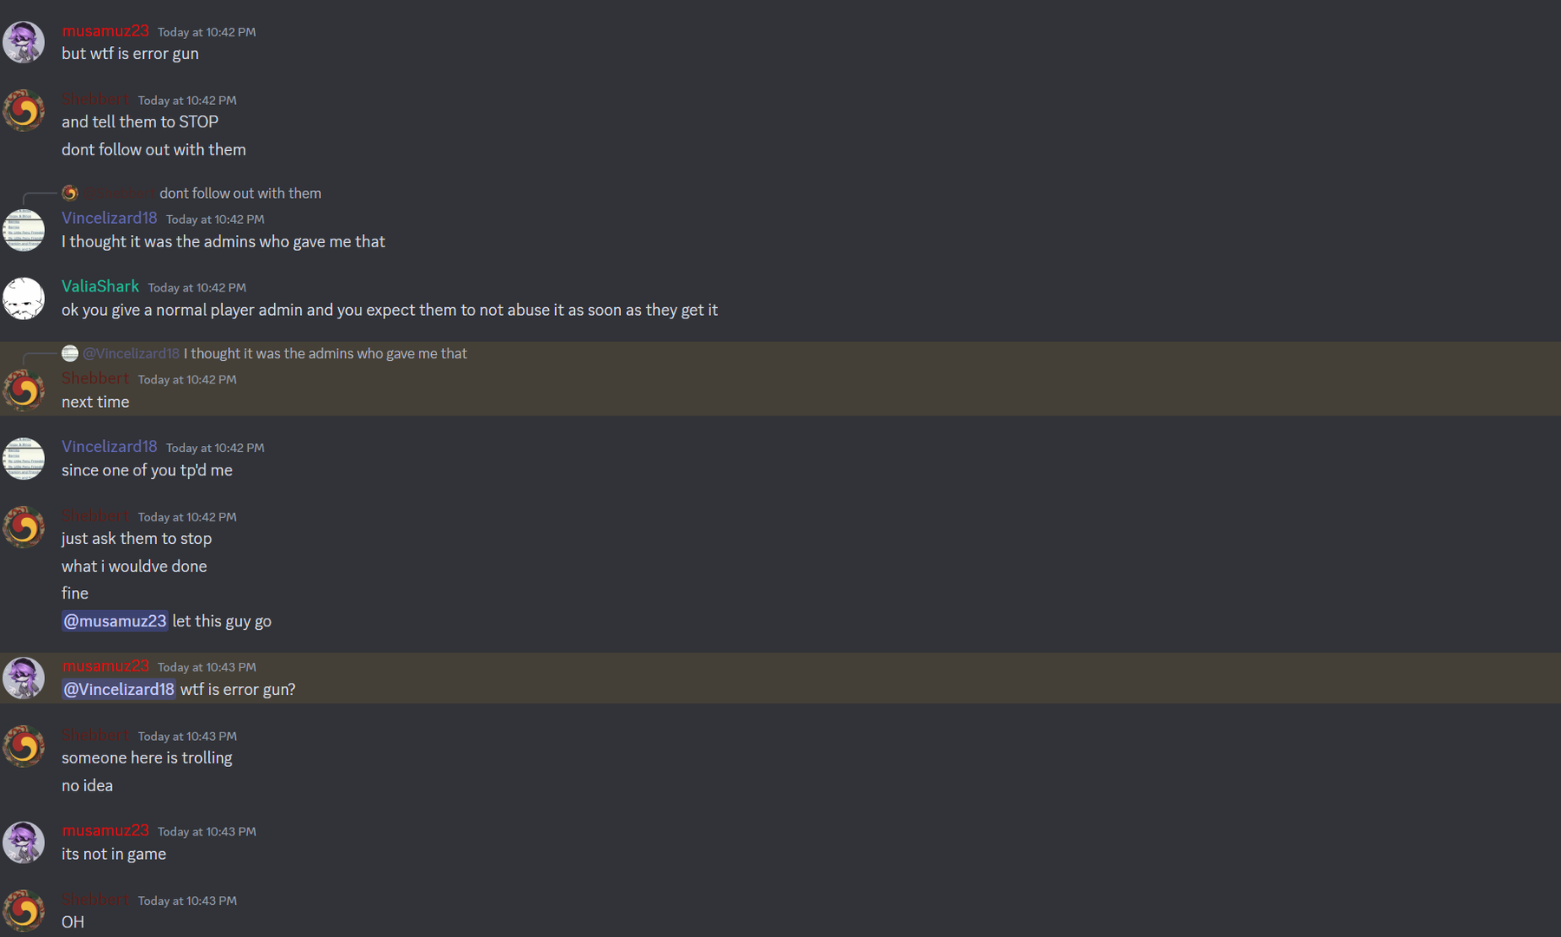Click the musamuz23 username above "its not in game"
This screenshot has height=937, width=1561.
coord(105,830)
